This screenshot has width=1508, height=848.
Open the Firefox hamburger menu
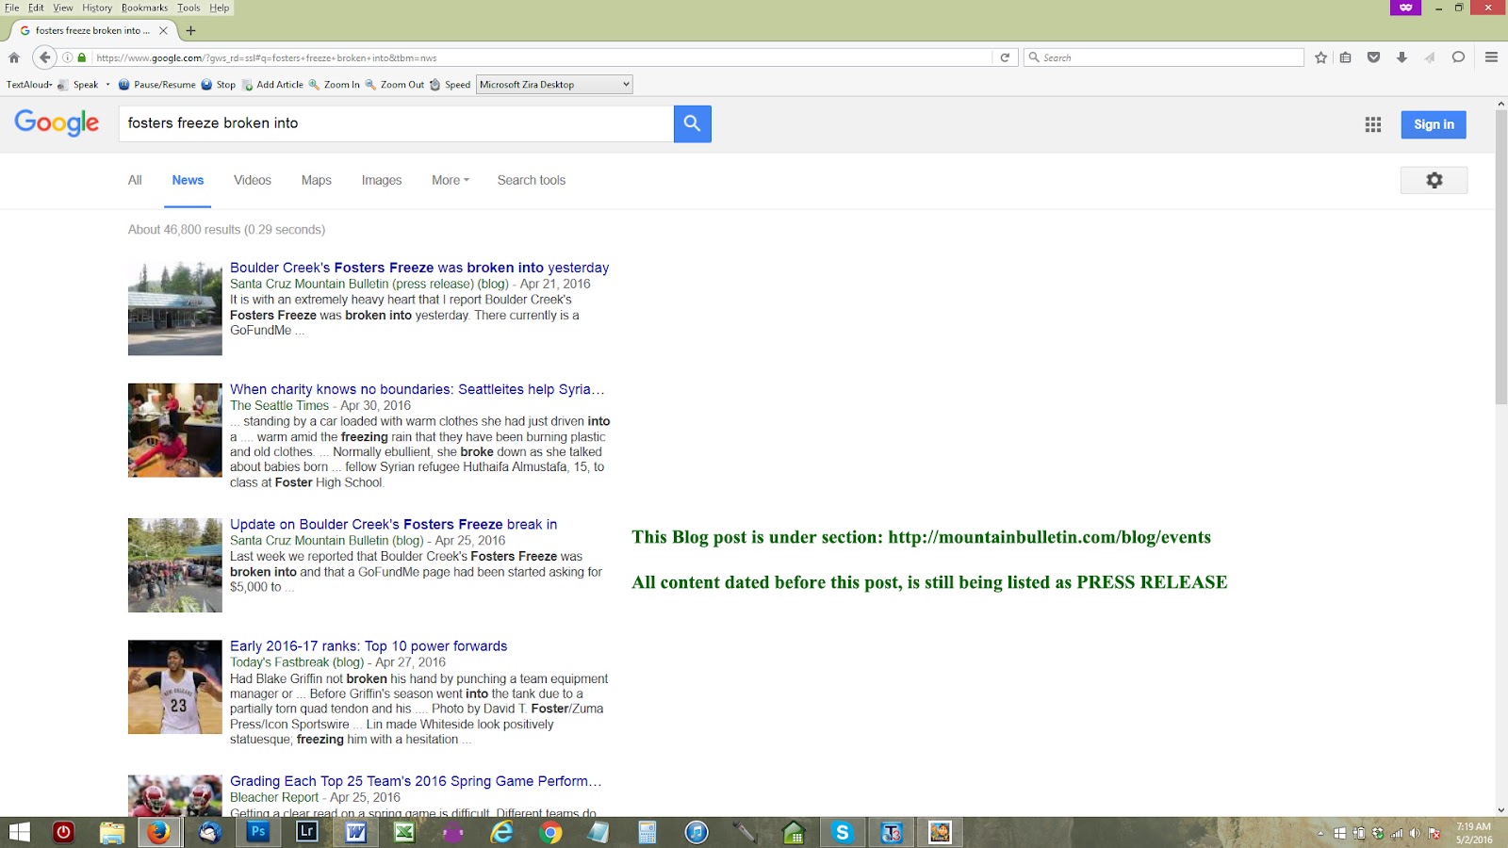[x=1491, y=57]
